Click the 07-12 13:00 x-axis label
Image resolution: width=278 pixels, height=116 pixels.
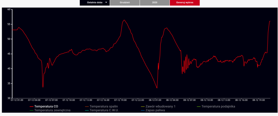click(86, 100)
